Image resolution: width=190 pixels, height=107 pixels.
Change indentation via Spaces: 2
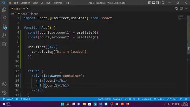coord(118,99)
